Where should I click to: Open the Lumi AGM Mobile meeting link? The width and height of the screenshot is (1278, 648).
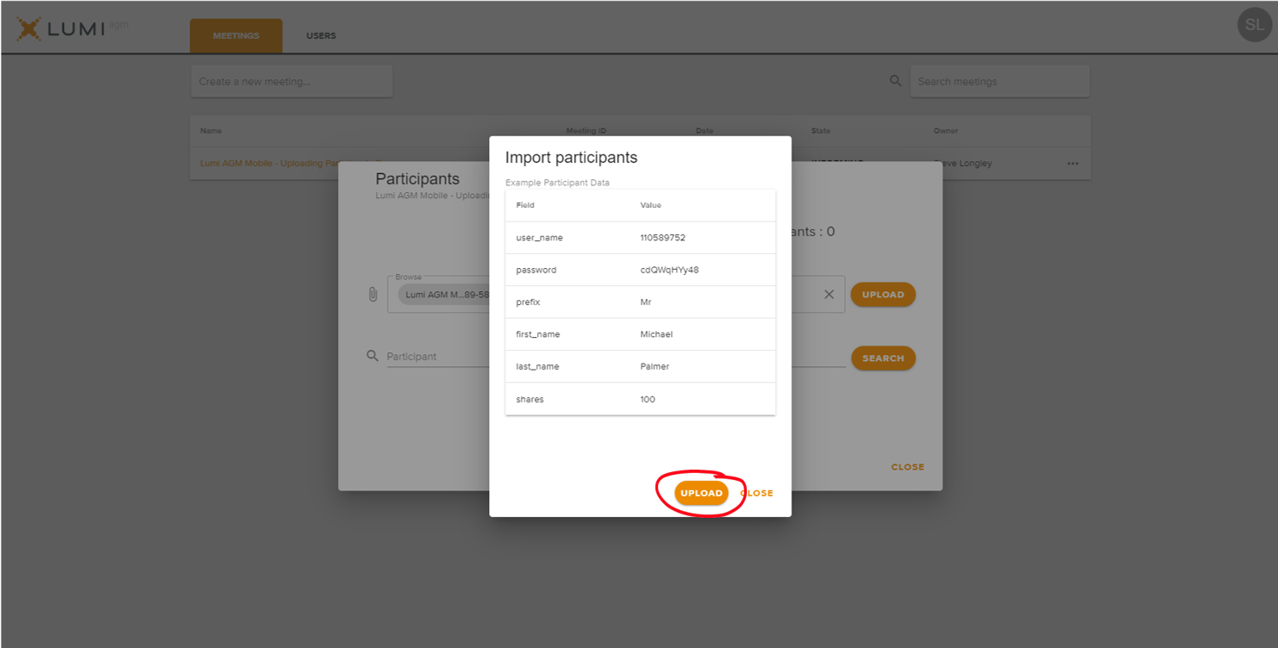click(269, 164)
